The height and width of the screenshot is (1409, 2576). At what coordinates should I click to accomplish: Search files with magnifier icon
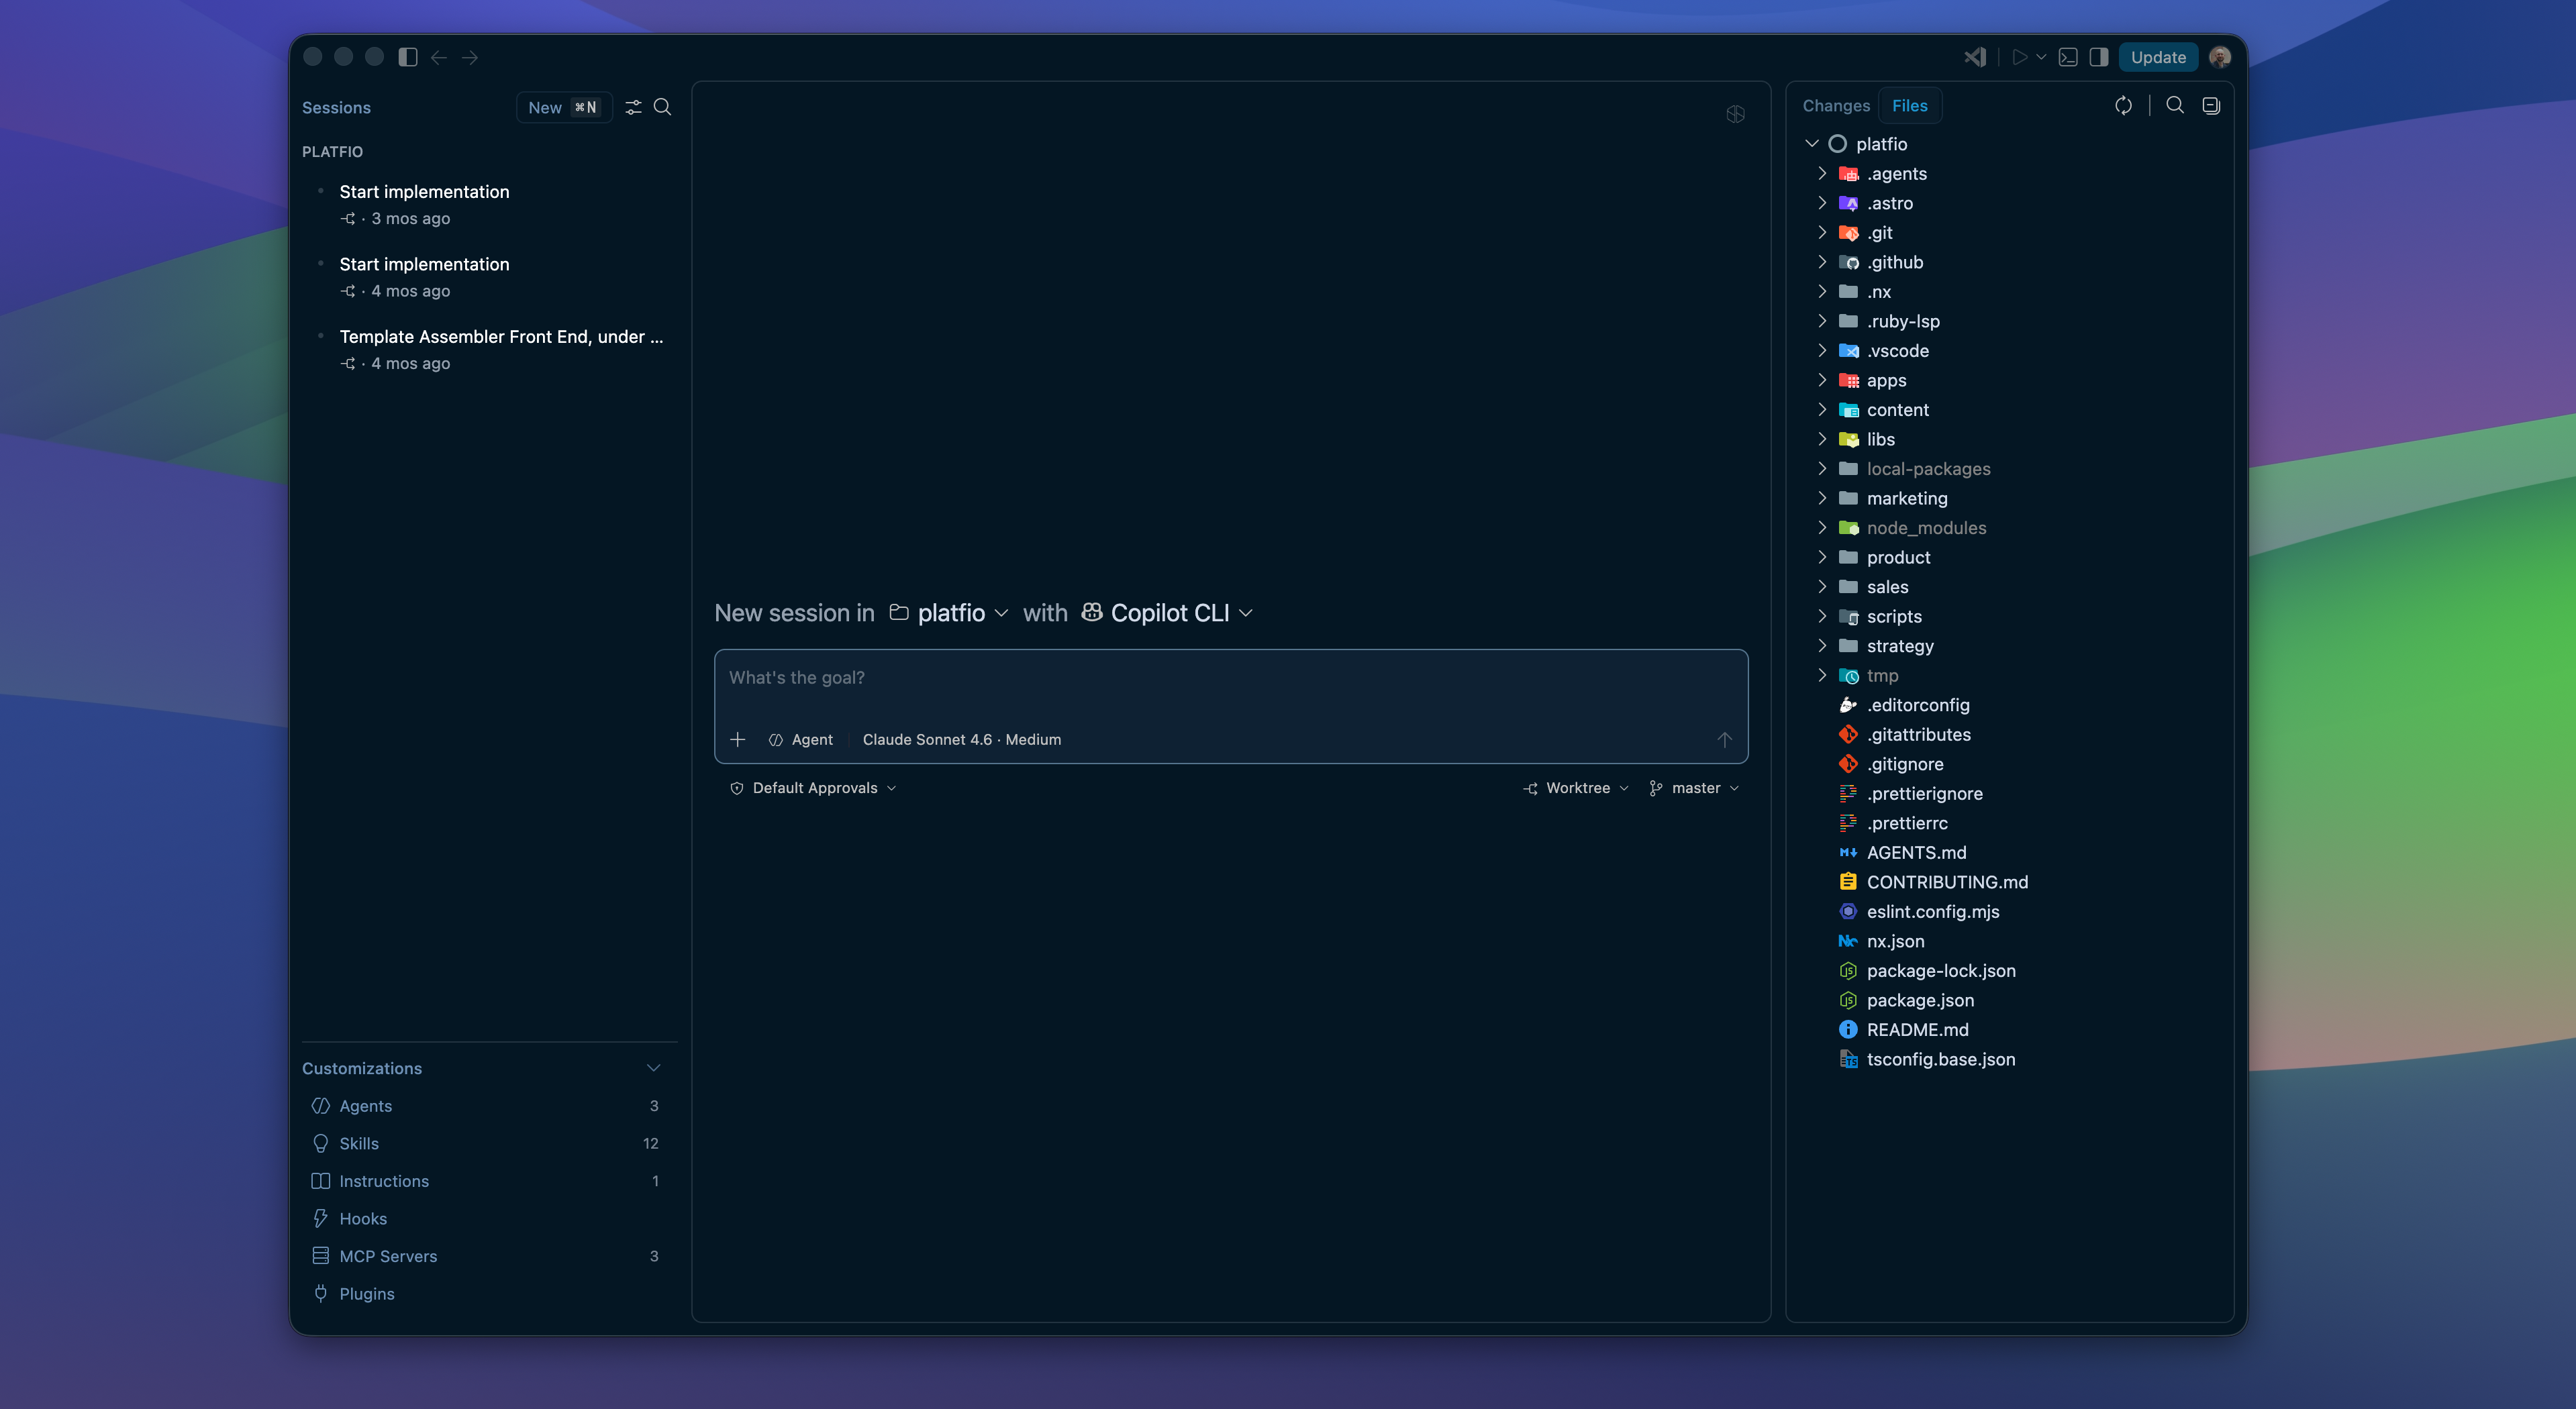click(x=2175, y=106)
